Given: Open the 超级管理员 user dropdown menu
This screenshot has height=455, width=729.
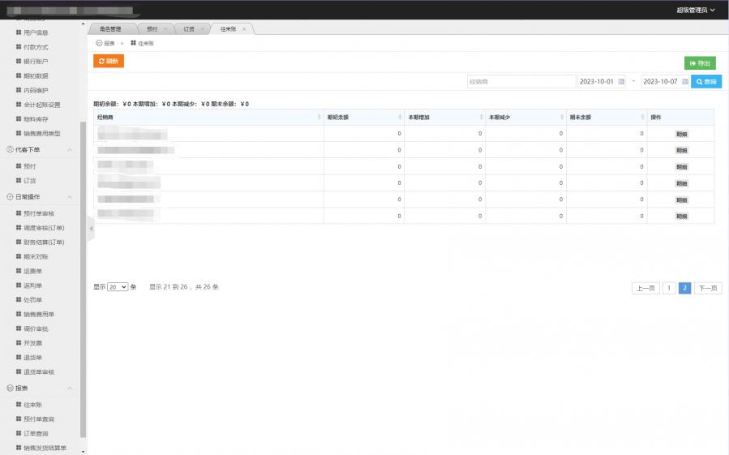Looking at the screenshot, I should pos(696,10).
